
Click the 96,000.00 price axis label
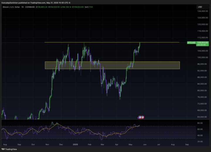click(x=202, y=64)
